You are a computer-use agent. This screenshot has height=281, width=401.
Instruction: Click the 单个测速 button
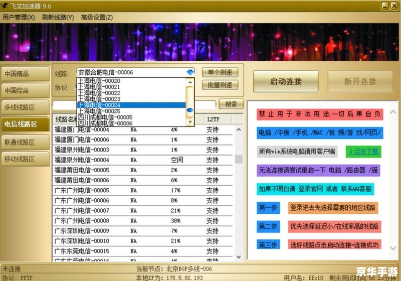coord(220,72)
